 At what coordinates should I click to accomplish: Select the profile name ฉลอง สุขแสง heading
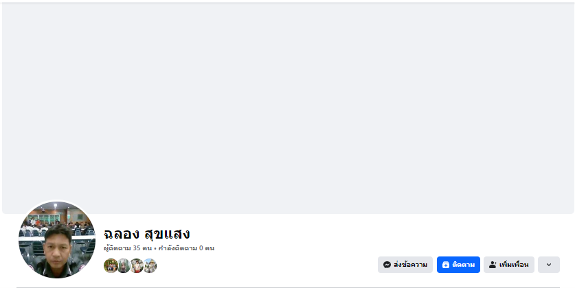point(147,234)
